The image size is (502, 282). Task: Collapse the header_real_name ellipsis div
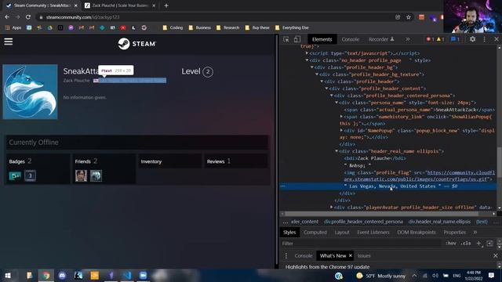[336, 151]
